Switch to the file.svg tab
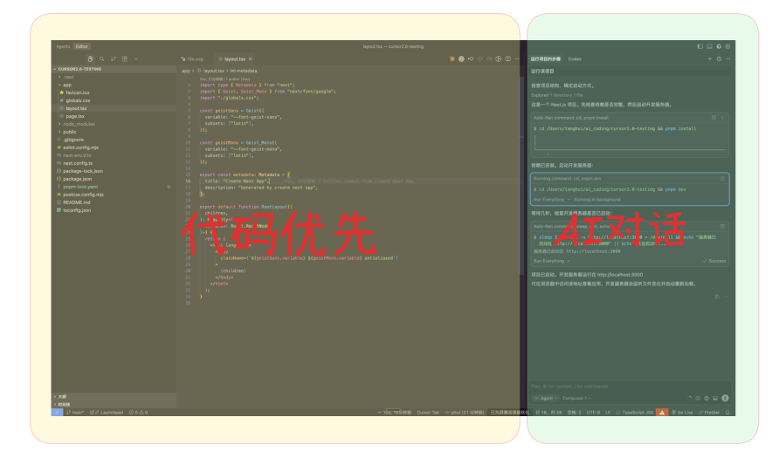The width and height of the screenshot is (779, 472). pos(194,58)
